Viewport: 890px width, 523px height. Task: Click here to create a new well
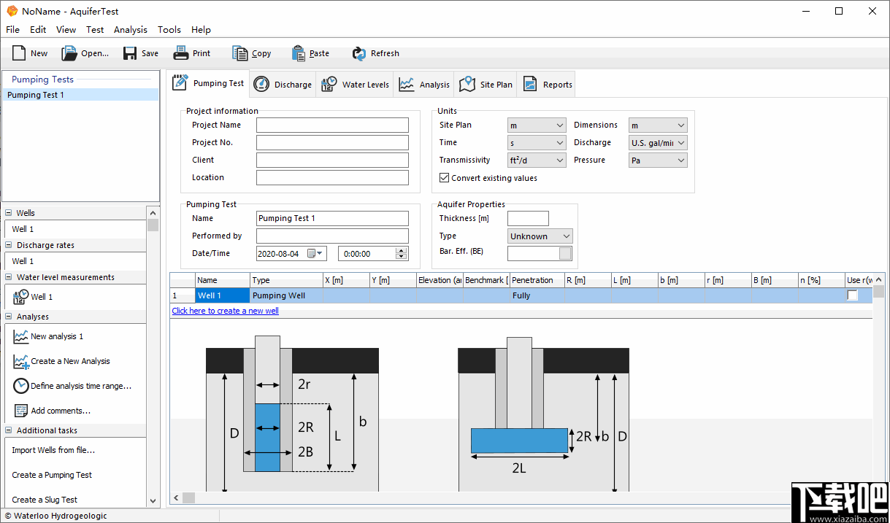tap(225, 311)
